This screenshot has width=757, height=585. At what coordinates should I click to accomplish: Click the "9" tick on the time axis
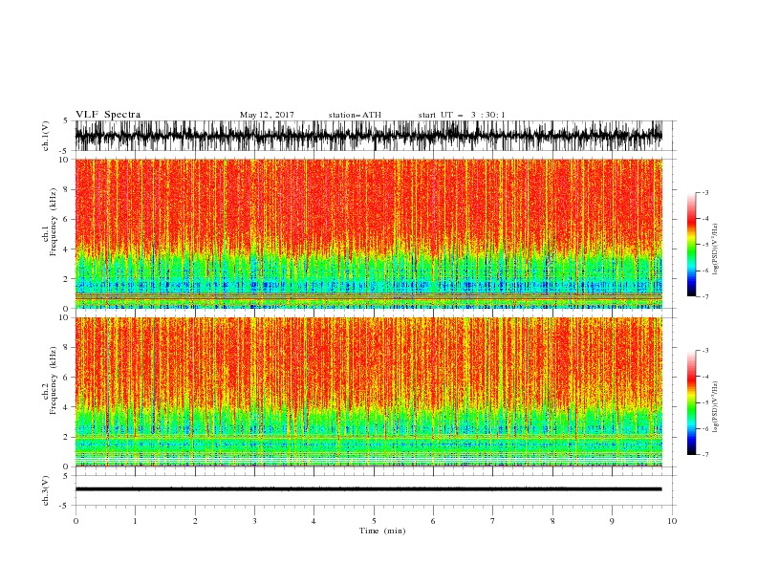pyautogui.click(x=612, y=521)
